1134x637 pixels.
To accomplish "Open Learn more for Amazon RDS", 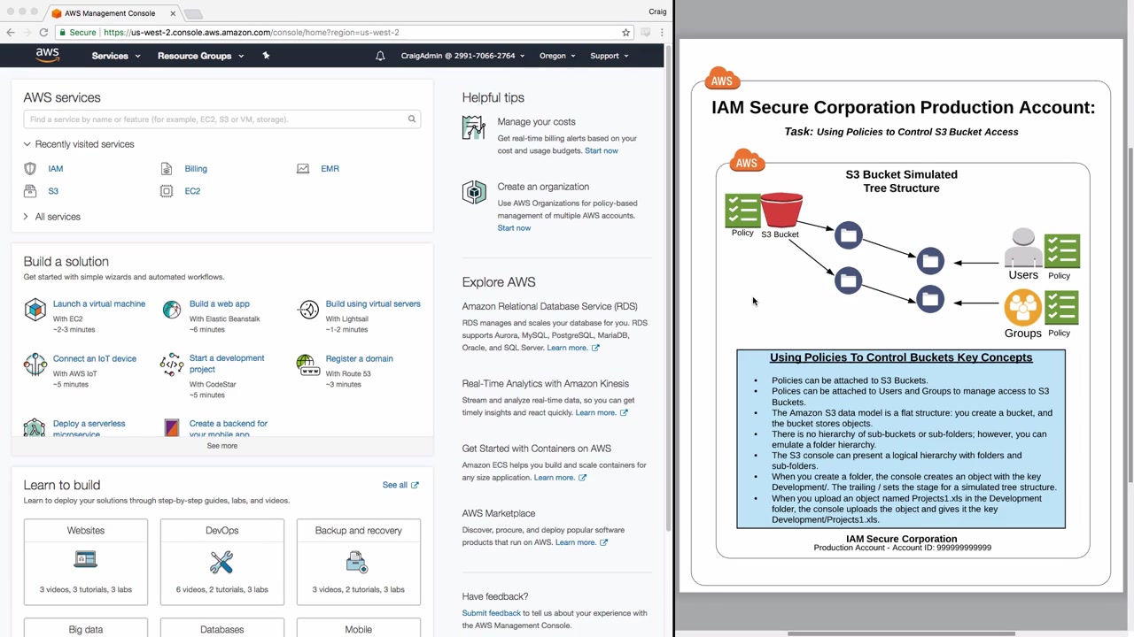I will [x=573, y=348].
